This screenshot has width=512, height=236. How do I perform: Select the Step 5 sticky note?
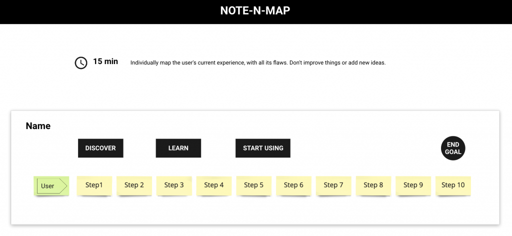(x=253, y=185)
